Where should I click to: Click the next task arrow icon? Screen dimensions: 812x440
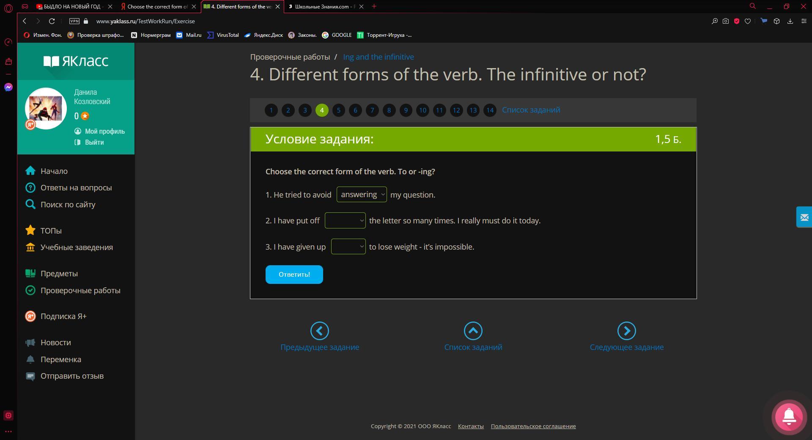pos(626,331)
